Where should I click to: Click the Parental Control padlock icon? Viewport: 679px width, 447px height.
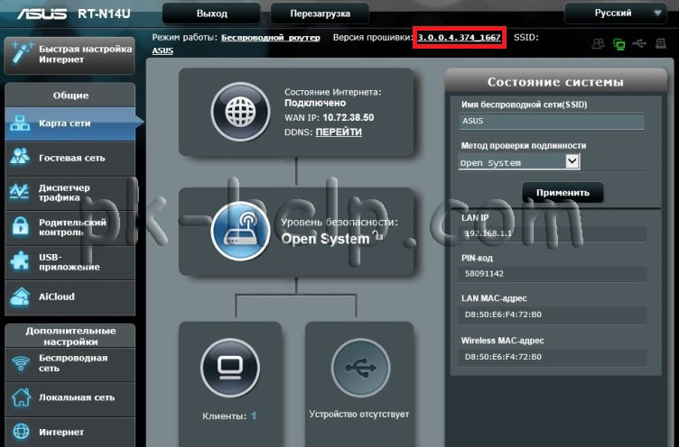pyautogui.click(x=20, y=225)
